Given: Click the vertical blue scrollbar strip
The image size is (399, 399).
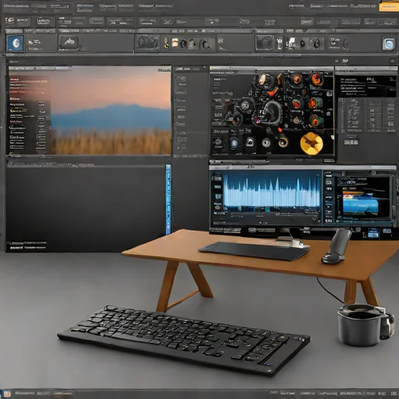Looking at the screenshot, I should click(x=168, y=199).
